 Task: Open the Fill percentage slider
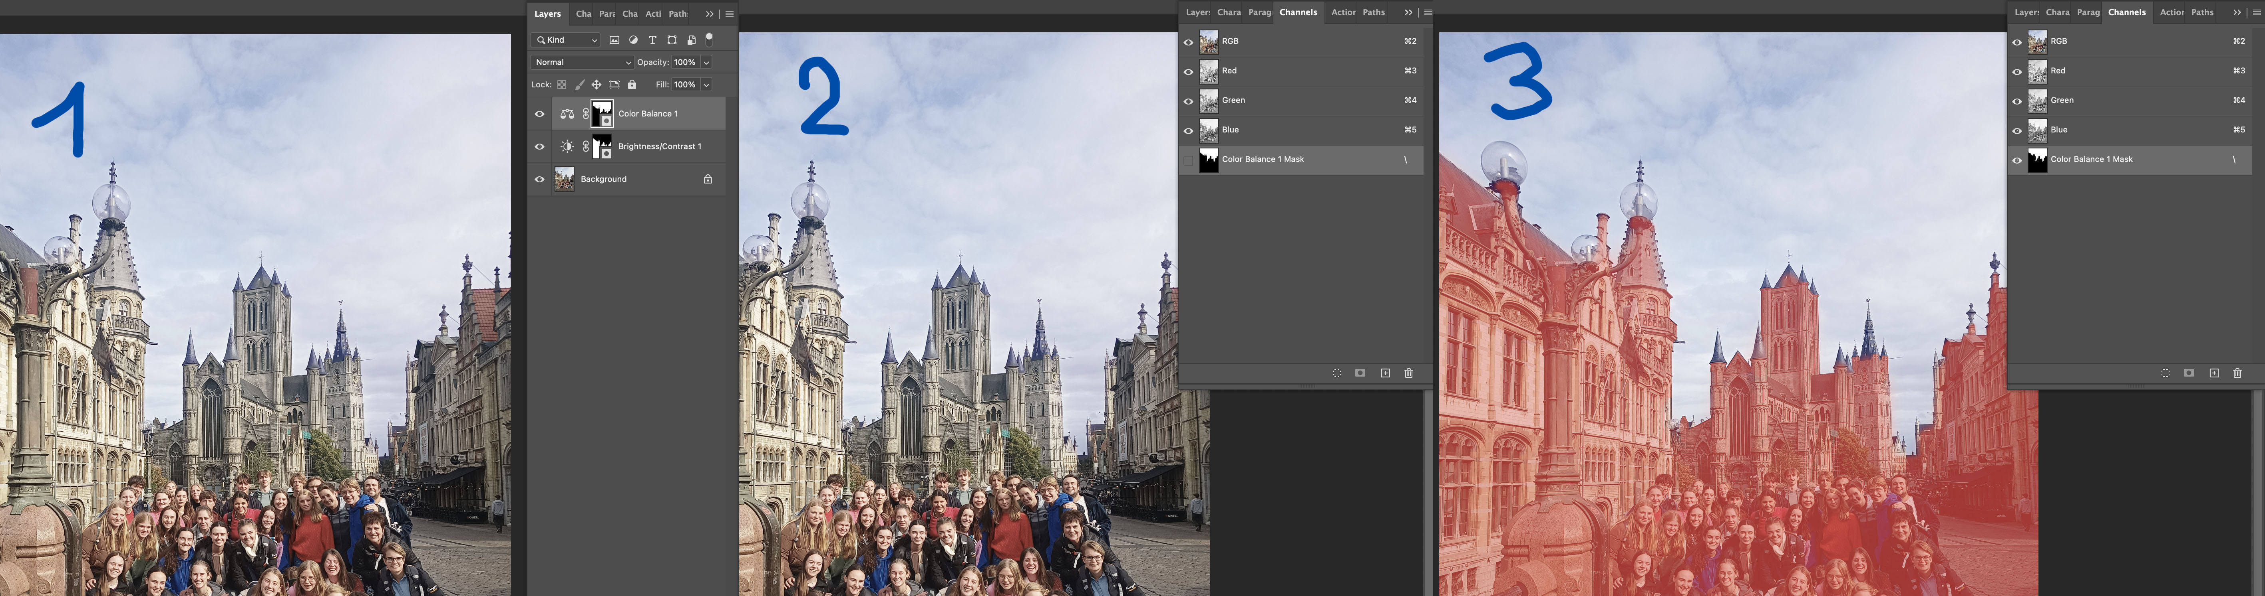706,84
